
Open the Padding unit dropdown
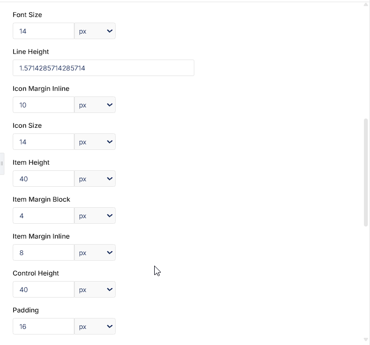[95, 326]
